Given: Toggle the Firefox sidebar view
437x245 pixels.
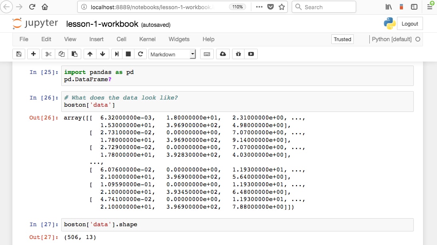Looking at the screenshot, I should click(x=414, y=7).
